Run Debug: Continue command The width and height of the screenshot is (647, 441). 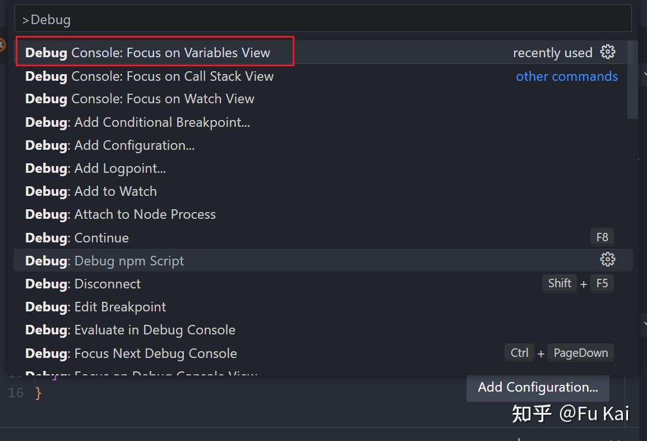click(76, 237)
